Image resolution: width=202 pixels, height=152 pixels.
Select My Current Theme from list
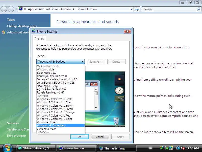pyautogui.click(x=61, y=66)
